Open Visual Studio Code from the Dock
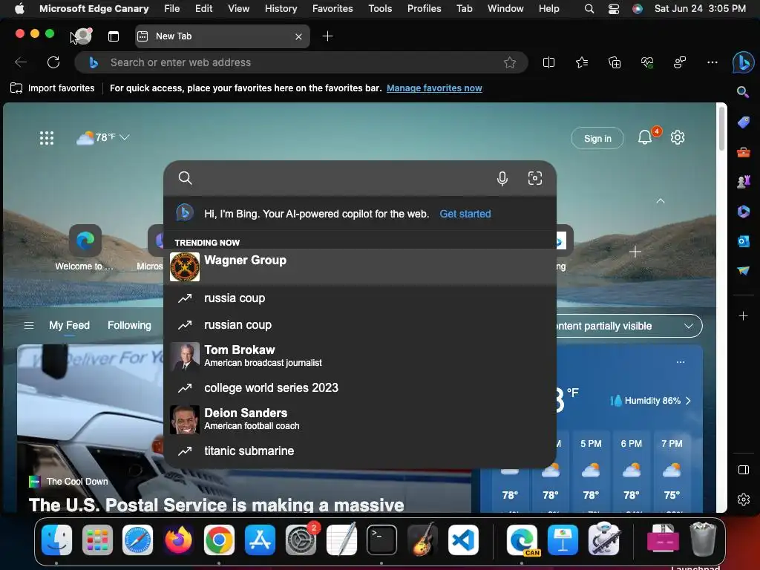This screenshot has width=760, height=570. coord(463,540)
